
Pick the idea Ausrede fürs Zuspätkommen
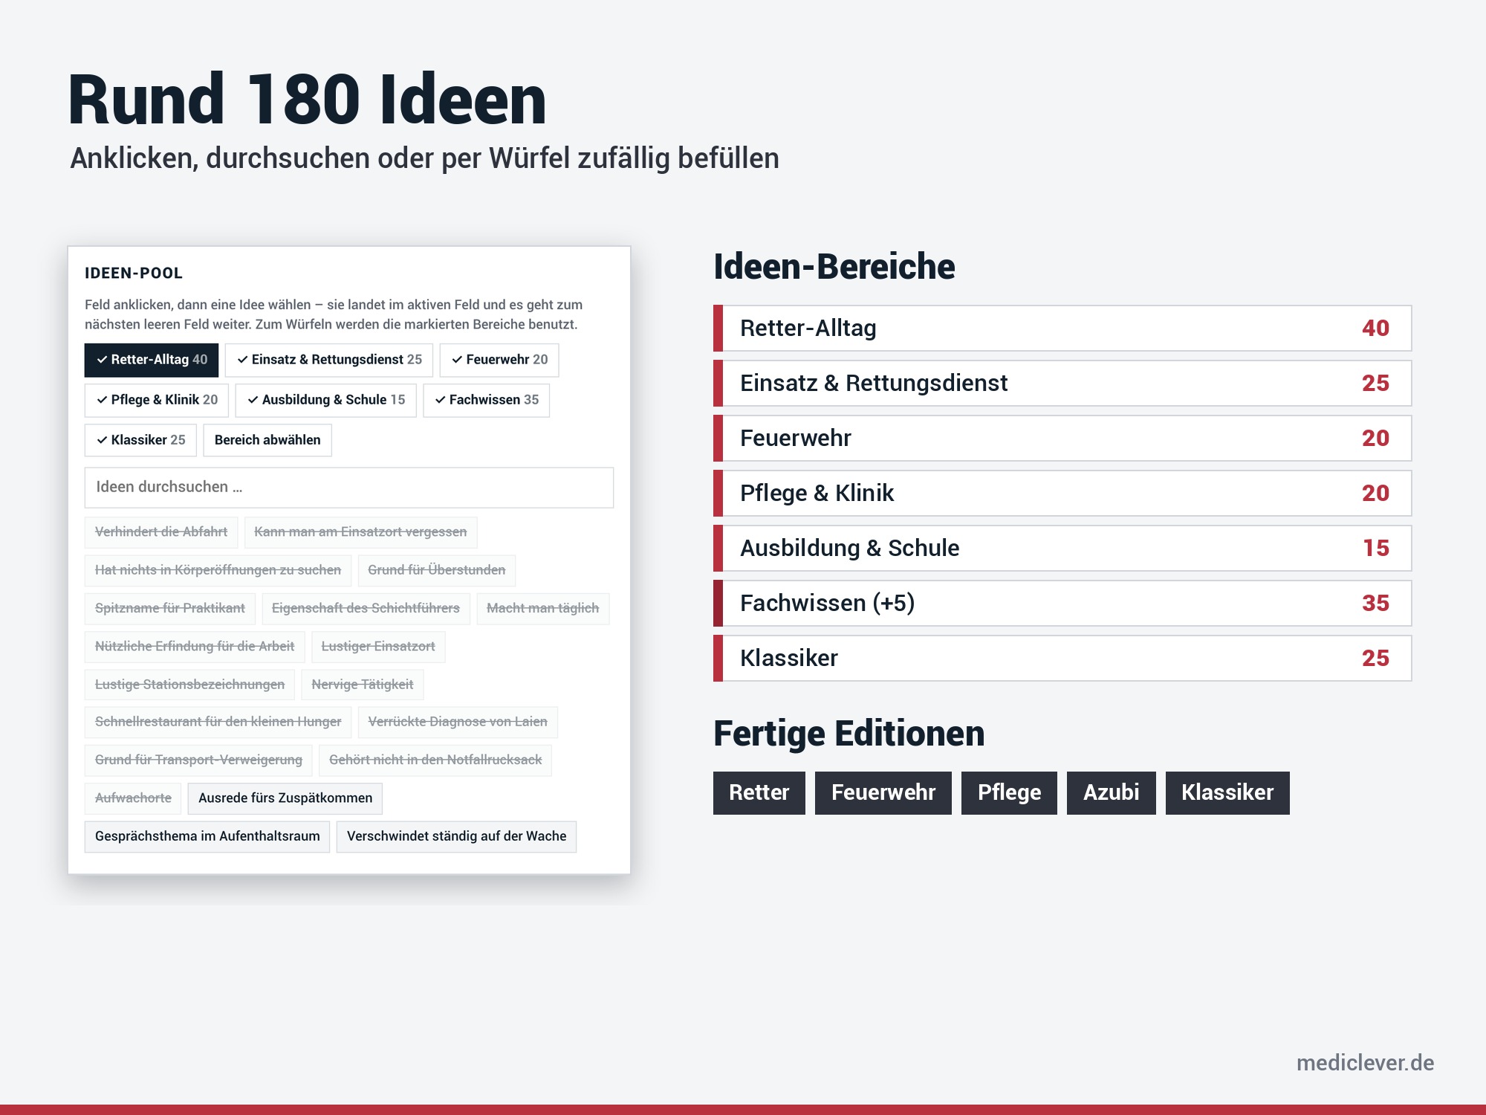(x=285, y=798)
